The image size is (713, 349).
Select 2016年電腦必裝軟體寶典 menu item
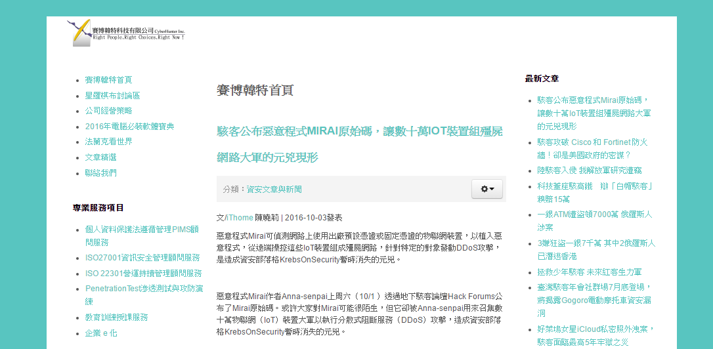coord(129,127)
